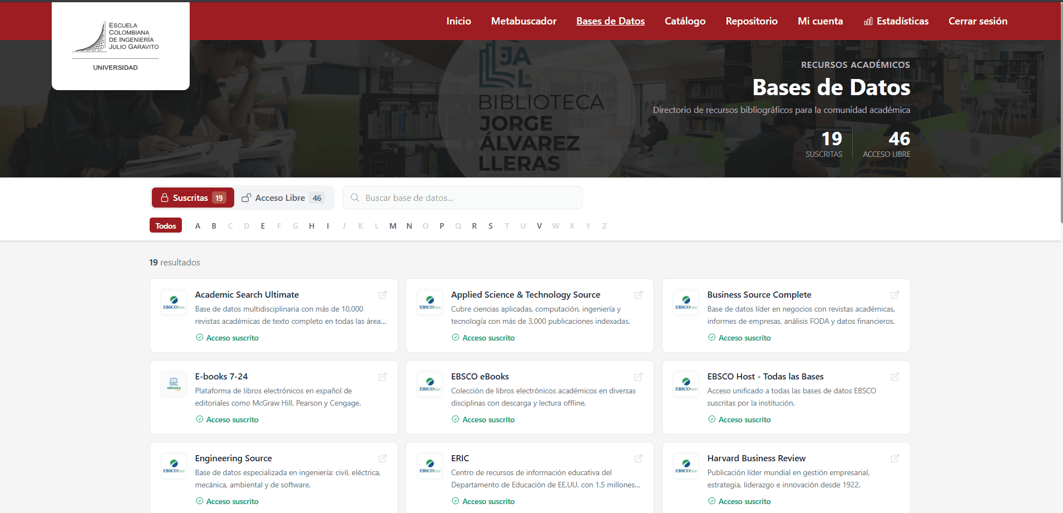Screen dimensions: 1063x513
Task: Open Estadísticas from the navigation bar
Action: click(896, 21)
